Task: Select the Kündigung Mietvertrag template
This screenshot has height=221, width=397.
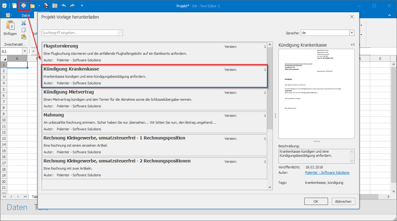Action: click(154, 99)
